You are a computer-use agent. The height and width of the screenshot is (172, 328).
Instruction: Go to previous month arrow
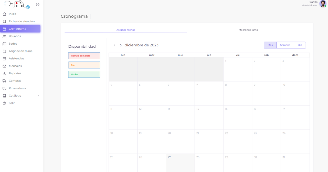click(x=115, y=45)
